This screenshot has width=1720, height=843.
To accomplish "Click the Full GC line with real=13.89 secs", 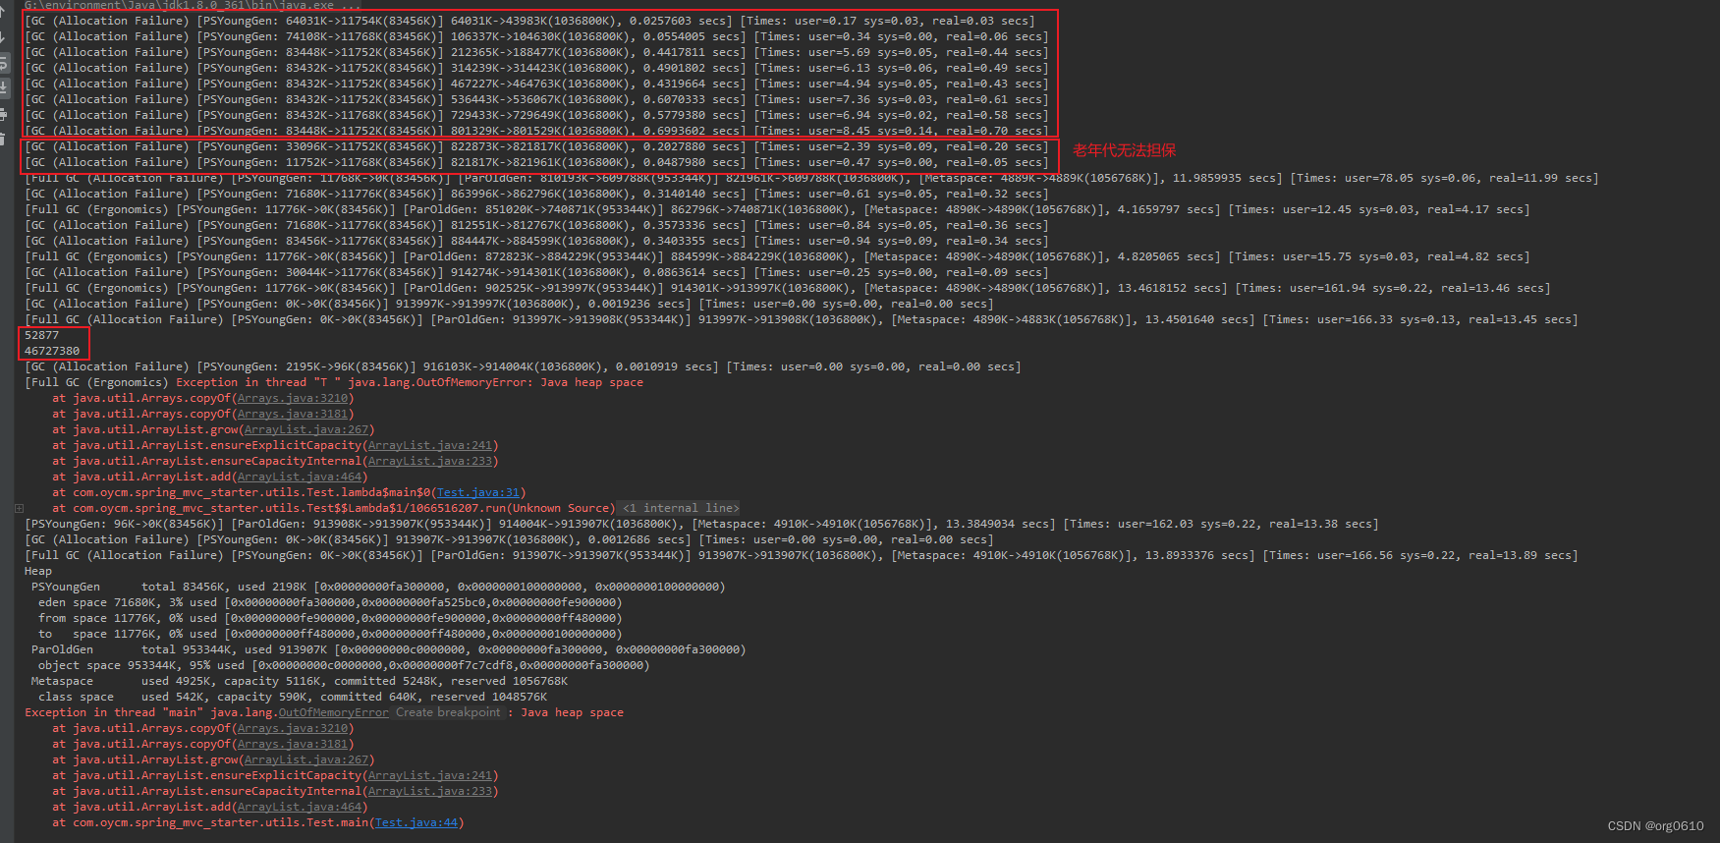I will [x=802, y=555].
